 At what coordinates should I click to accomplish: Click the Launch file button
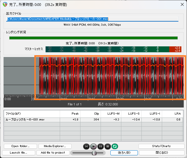click(x=18, y=153)
